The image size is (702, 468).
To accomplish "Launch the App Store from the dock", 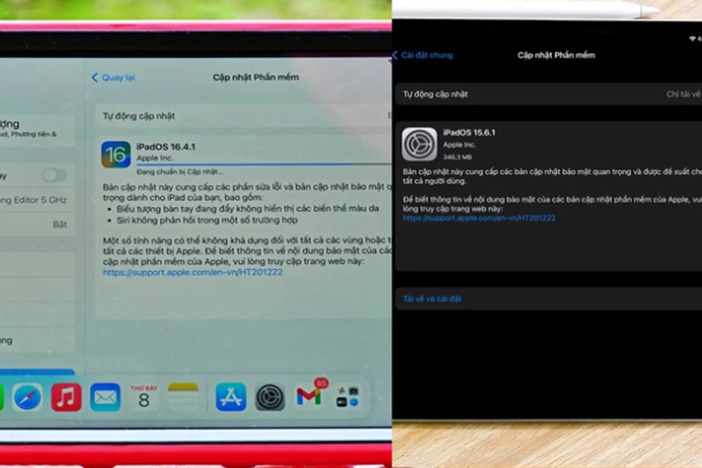I will pos(231,397).
